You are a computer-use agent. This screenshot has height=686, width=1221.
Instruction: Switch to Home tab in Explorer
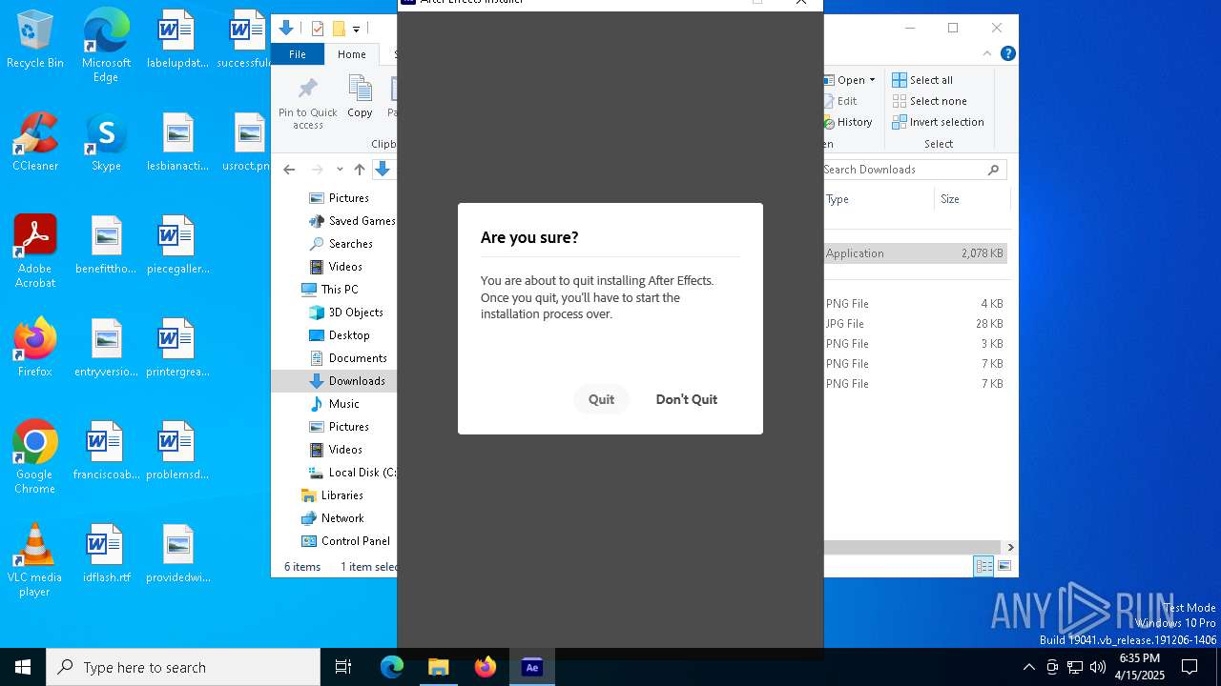pyautogui.click(x=351, y=54)
